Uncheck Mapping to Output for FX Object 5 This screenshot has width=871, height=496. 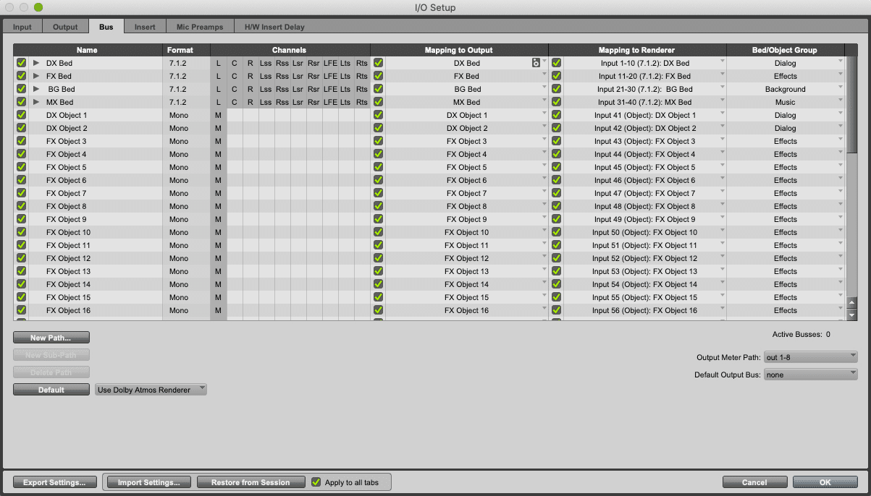tap(378, 168)
